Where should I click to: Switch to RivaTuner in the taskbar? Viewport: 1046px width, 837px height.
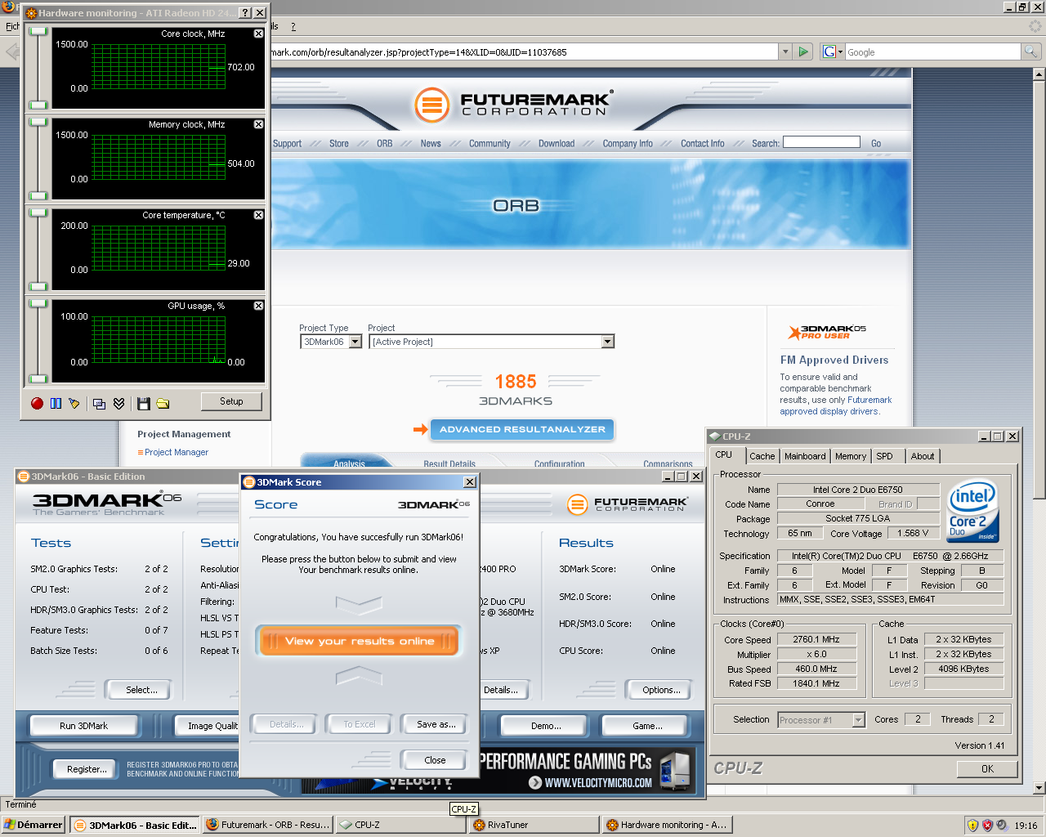534,825
